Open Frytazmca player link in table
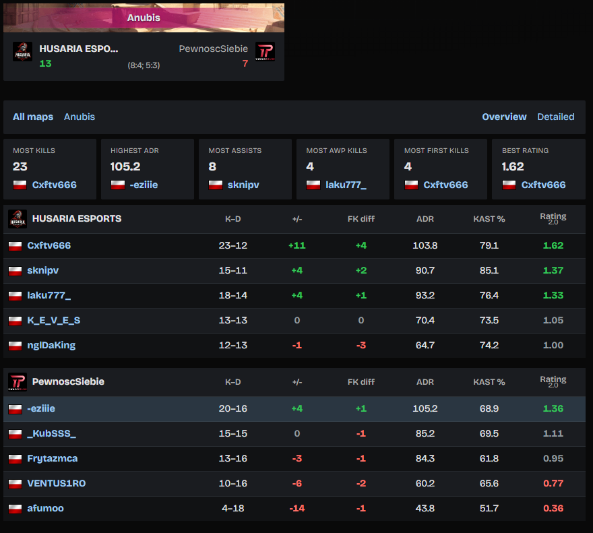 click(x=52, y=458)
